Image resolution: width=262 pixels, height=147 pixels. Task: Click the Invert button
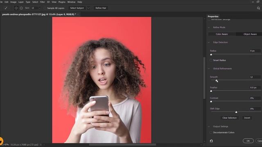[247, 118]
